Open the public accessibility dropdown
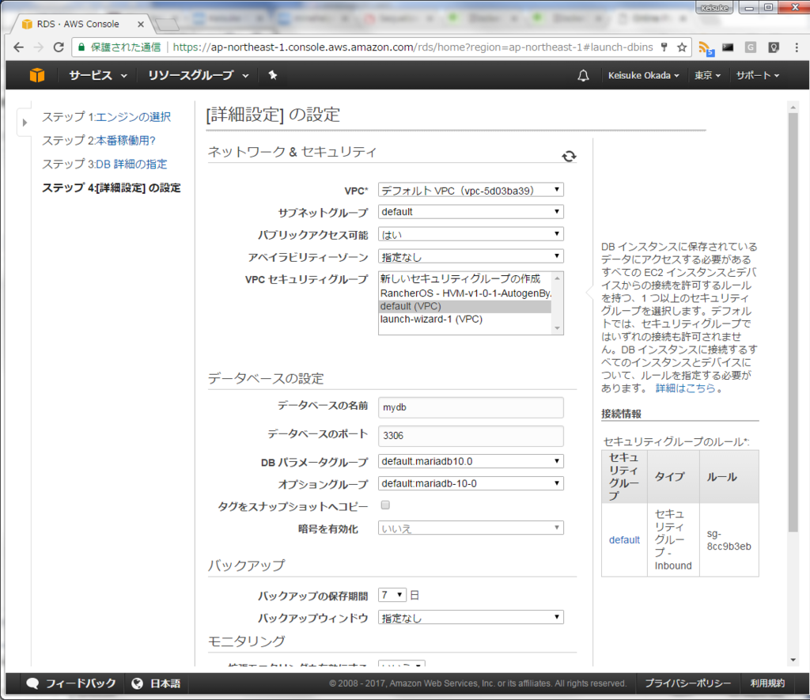This screenshot has height=700, width=810. click(471, 234)
